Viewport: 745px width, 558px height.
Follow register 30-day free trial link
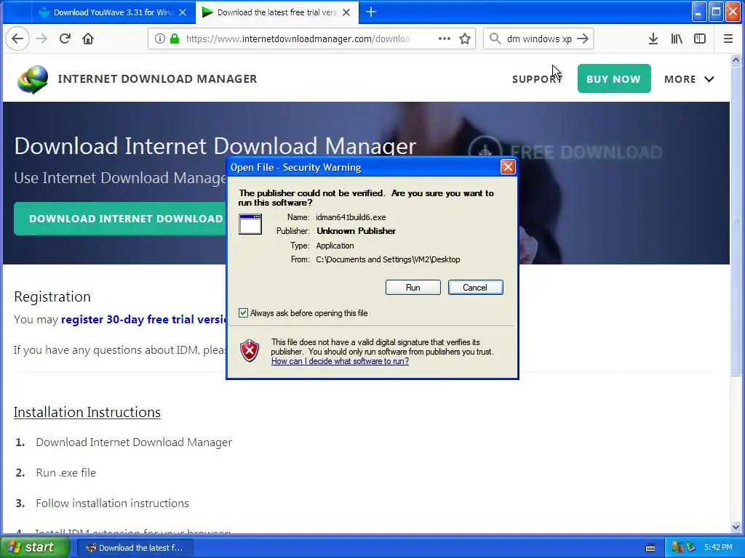point(144,320)
